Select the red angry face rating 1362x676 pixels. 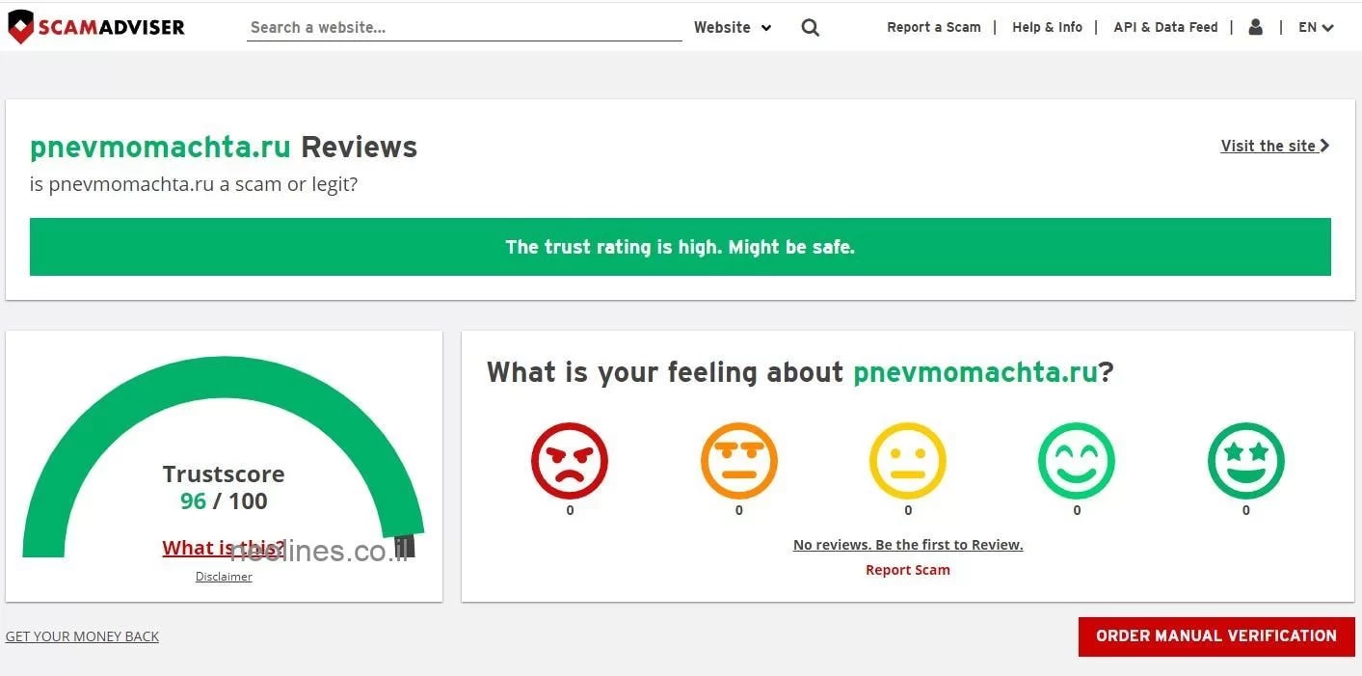(x=570, y=461)
